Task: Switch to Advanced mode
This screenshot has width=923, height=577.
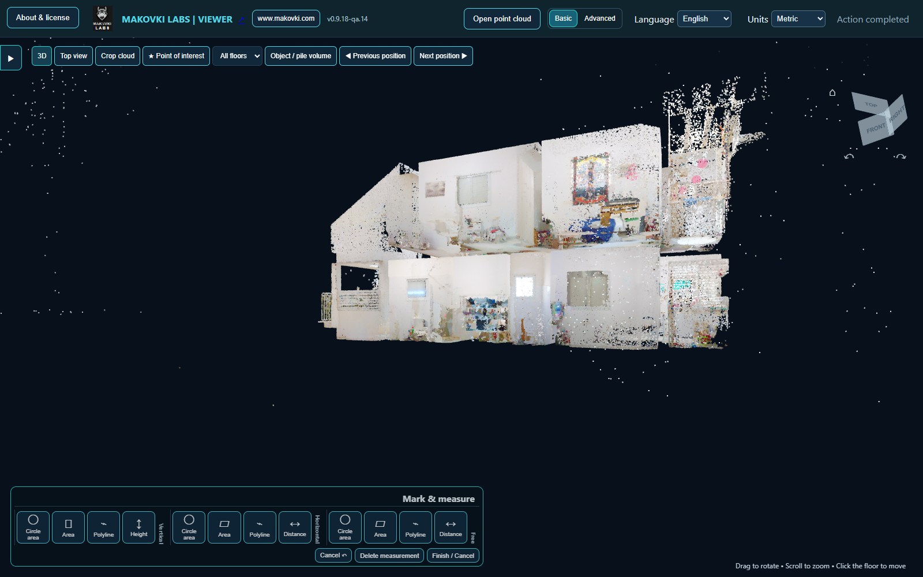Action: [599, 18]
